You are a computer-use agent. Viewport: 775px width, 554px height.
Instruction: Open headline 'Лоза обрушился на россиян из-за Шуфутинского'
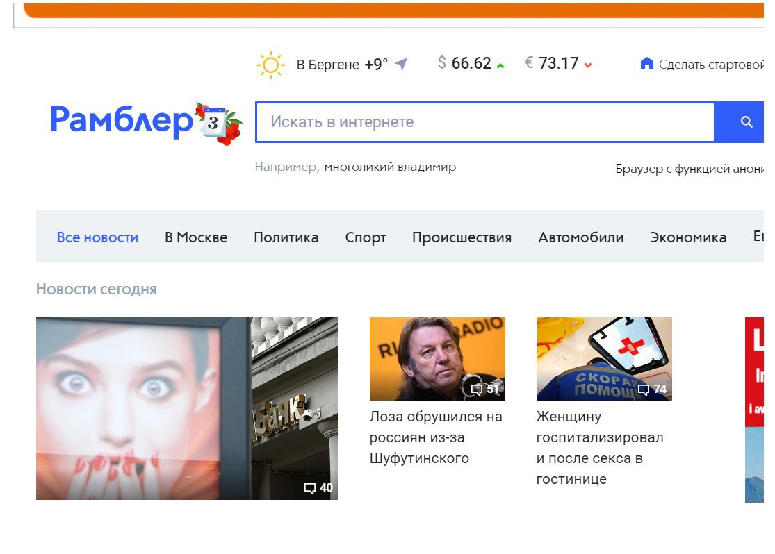(x=436, y=437)
